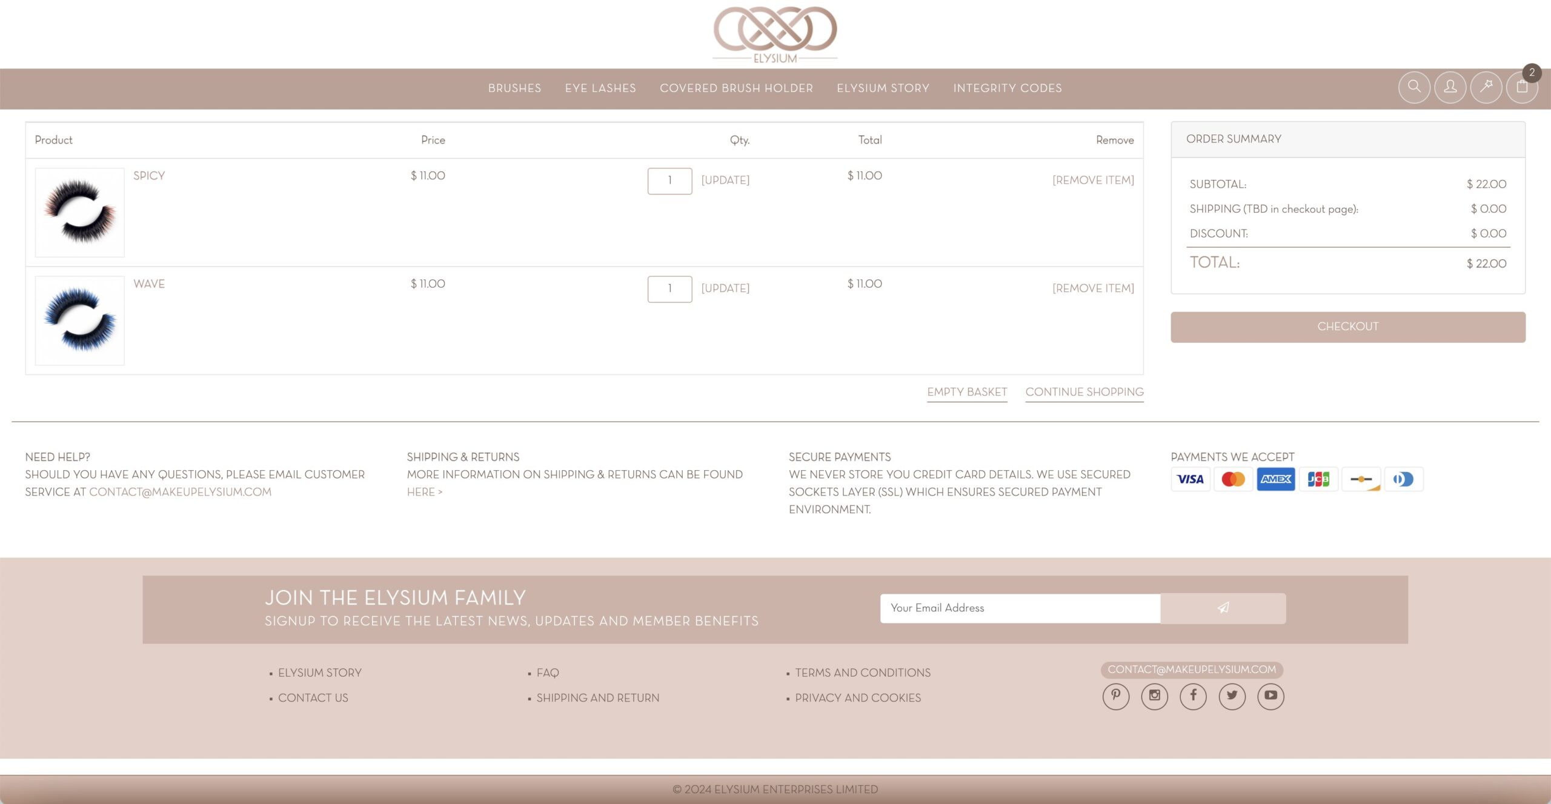
Task: Open the shopping bag cart icon
Action: pyautogui.click(x=1522, y=87)
